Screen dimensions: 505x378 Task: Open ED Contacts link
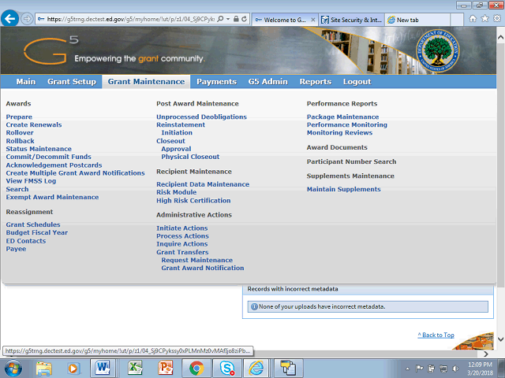click(26, 241)
